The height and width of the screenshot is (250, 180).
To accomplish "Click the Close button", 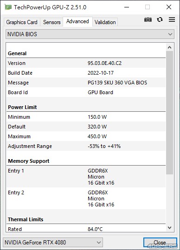I will [160, 242].
